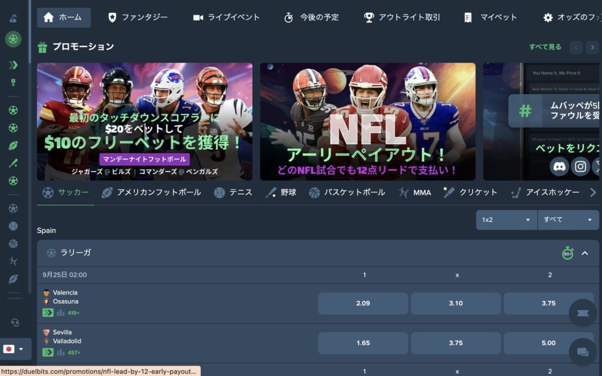Open the medal icon in the sidebar
Viewport: 602px width, 376px height.
[x=13, y=82]
